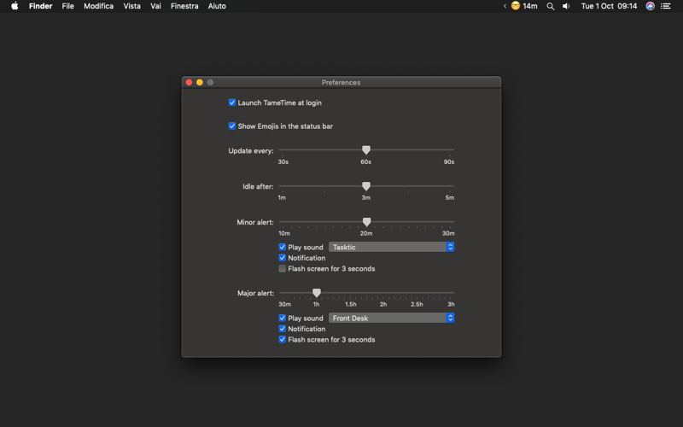
Task: Expand hidden menu bar items chevron
Action: tap(505, 6)
